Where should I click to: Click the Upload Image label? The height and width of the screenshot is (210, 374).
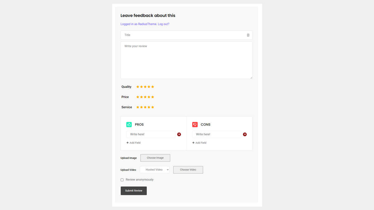point(129,158)
